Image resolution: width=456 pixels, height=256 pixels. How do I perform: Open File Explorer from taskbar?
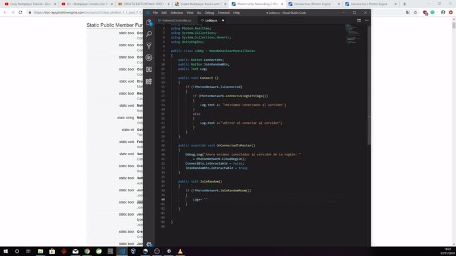[x=40, y=251]
